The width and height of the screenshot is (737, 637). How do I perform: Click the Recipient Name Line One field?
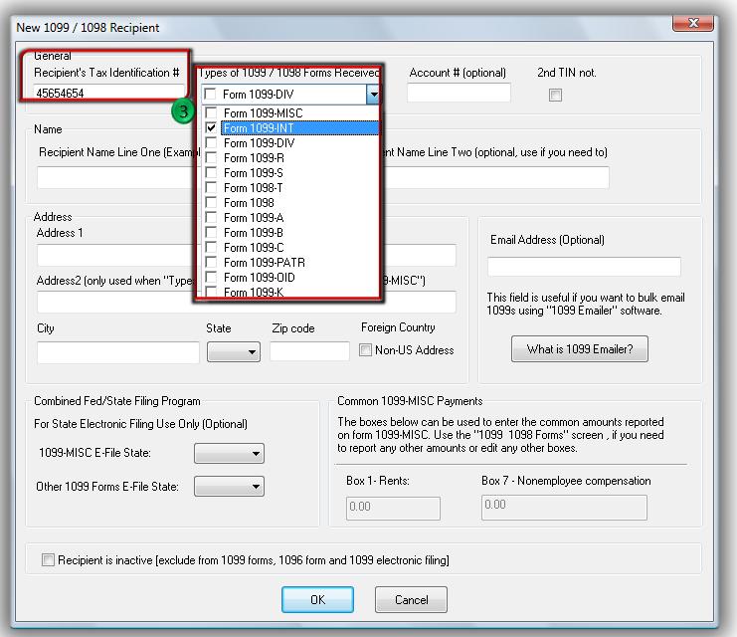(115, 177)
